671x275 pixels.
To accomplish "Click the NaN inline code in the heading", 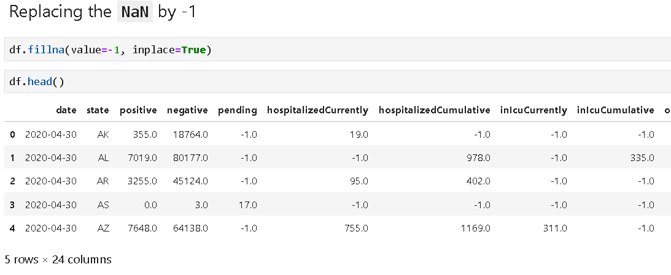I will pos(134,12).
